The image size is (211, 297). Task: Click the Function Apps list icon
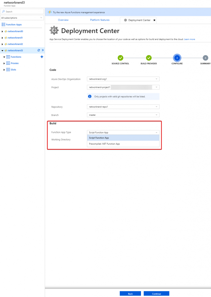point(3,24)
